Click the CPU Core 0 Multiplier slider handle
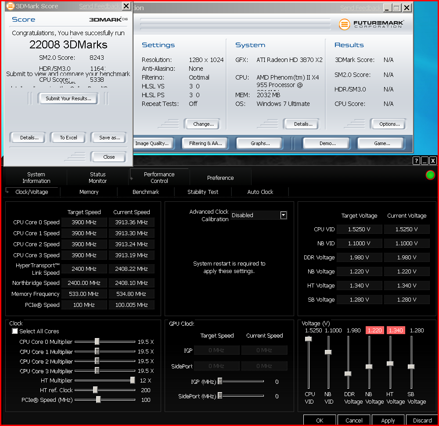This screenshot has height=426, width=439. click(97, 341)
